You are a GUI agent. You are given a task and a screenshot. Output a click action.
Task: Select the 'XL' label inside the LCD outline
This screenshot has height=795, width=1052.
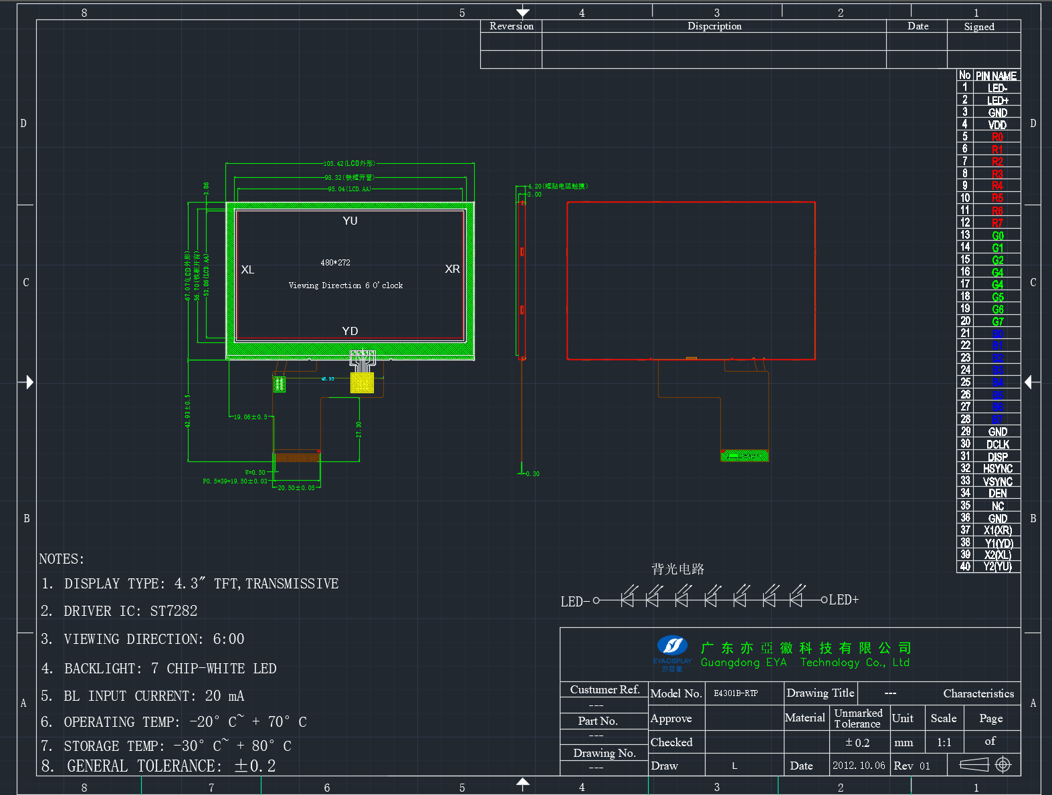tap(247, 269)
